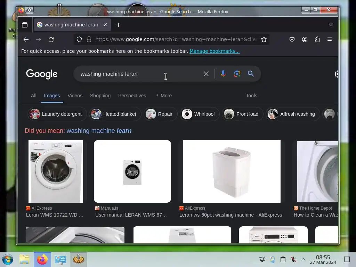Expand the More search options menu
Viewport: 356px width, 267px height.
(x=164, y=96)
